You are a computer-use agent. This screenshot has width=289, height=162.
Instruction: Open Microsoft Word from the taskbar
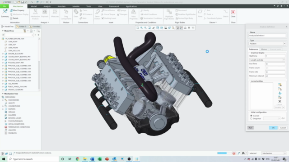pos(92,159)
